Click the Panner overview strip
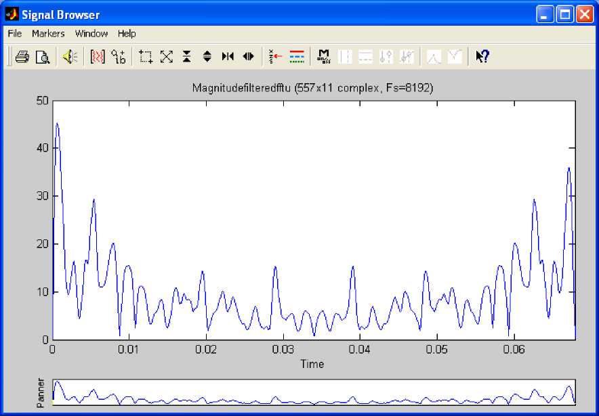599x416 pixels. (x=314, y=392)
